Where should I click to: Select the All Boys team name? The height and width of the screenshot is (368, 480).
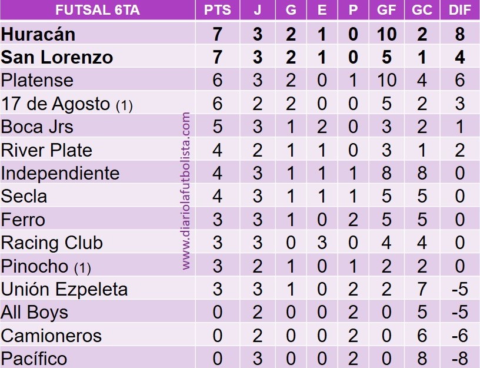point(35,312)
